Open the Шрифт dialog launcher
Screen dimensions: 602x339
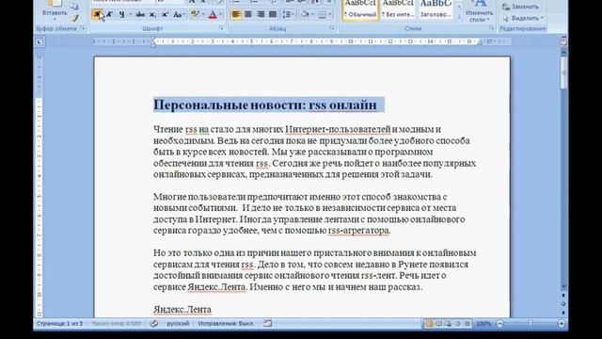pos(221,28)
